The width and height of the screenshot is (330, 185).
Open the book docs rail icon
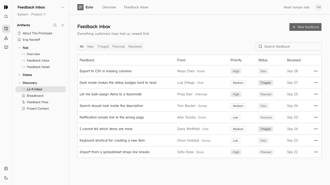[x=6, y=47]
